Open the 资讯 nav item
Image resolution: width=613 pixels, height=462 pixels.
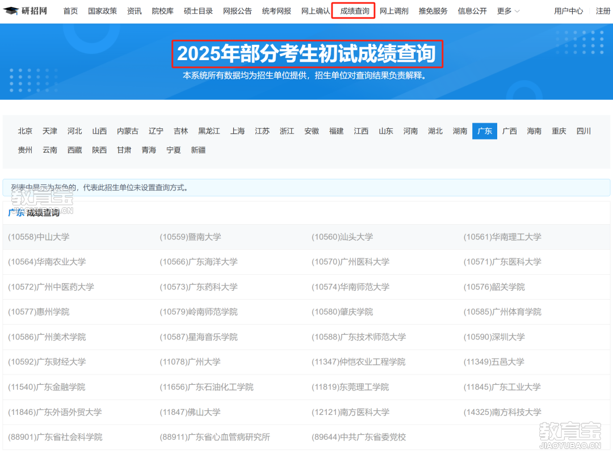tap(135, 11)
